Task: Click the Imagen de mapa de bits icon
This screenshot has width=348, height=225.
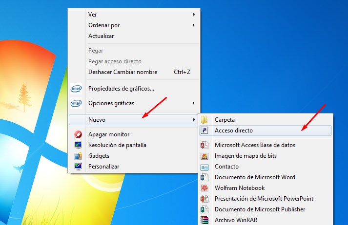Action: pyautogui.click(x=204, y=156)
